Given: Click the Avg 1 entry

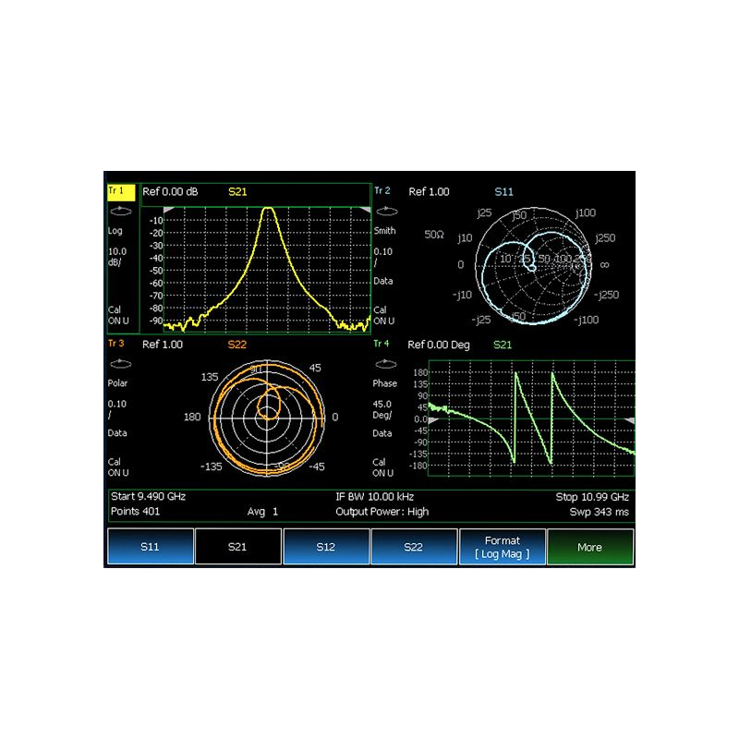Looking at the screenshot, I should point(262,512).
